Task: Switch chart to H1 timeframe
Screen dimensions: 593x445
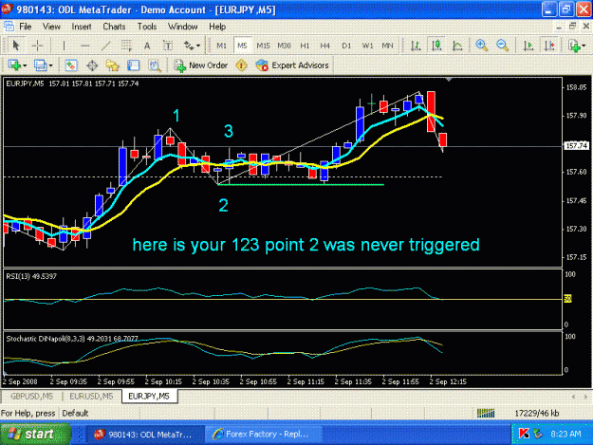Action: [x=305, y=46]
